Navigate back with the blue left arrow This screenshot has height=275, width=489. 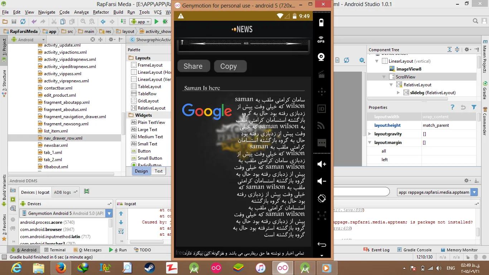coord(103,21)
